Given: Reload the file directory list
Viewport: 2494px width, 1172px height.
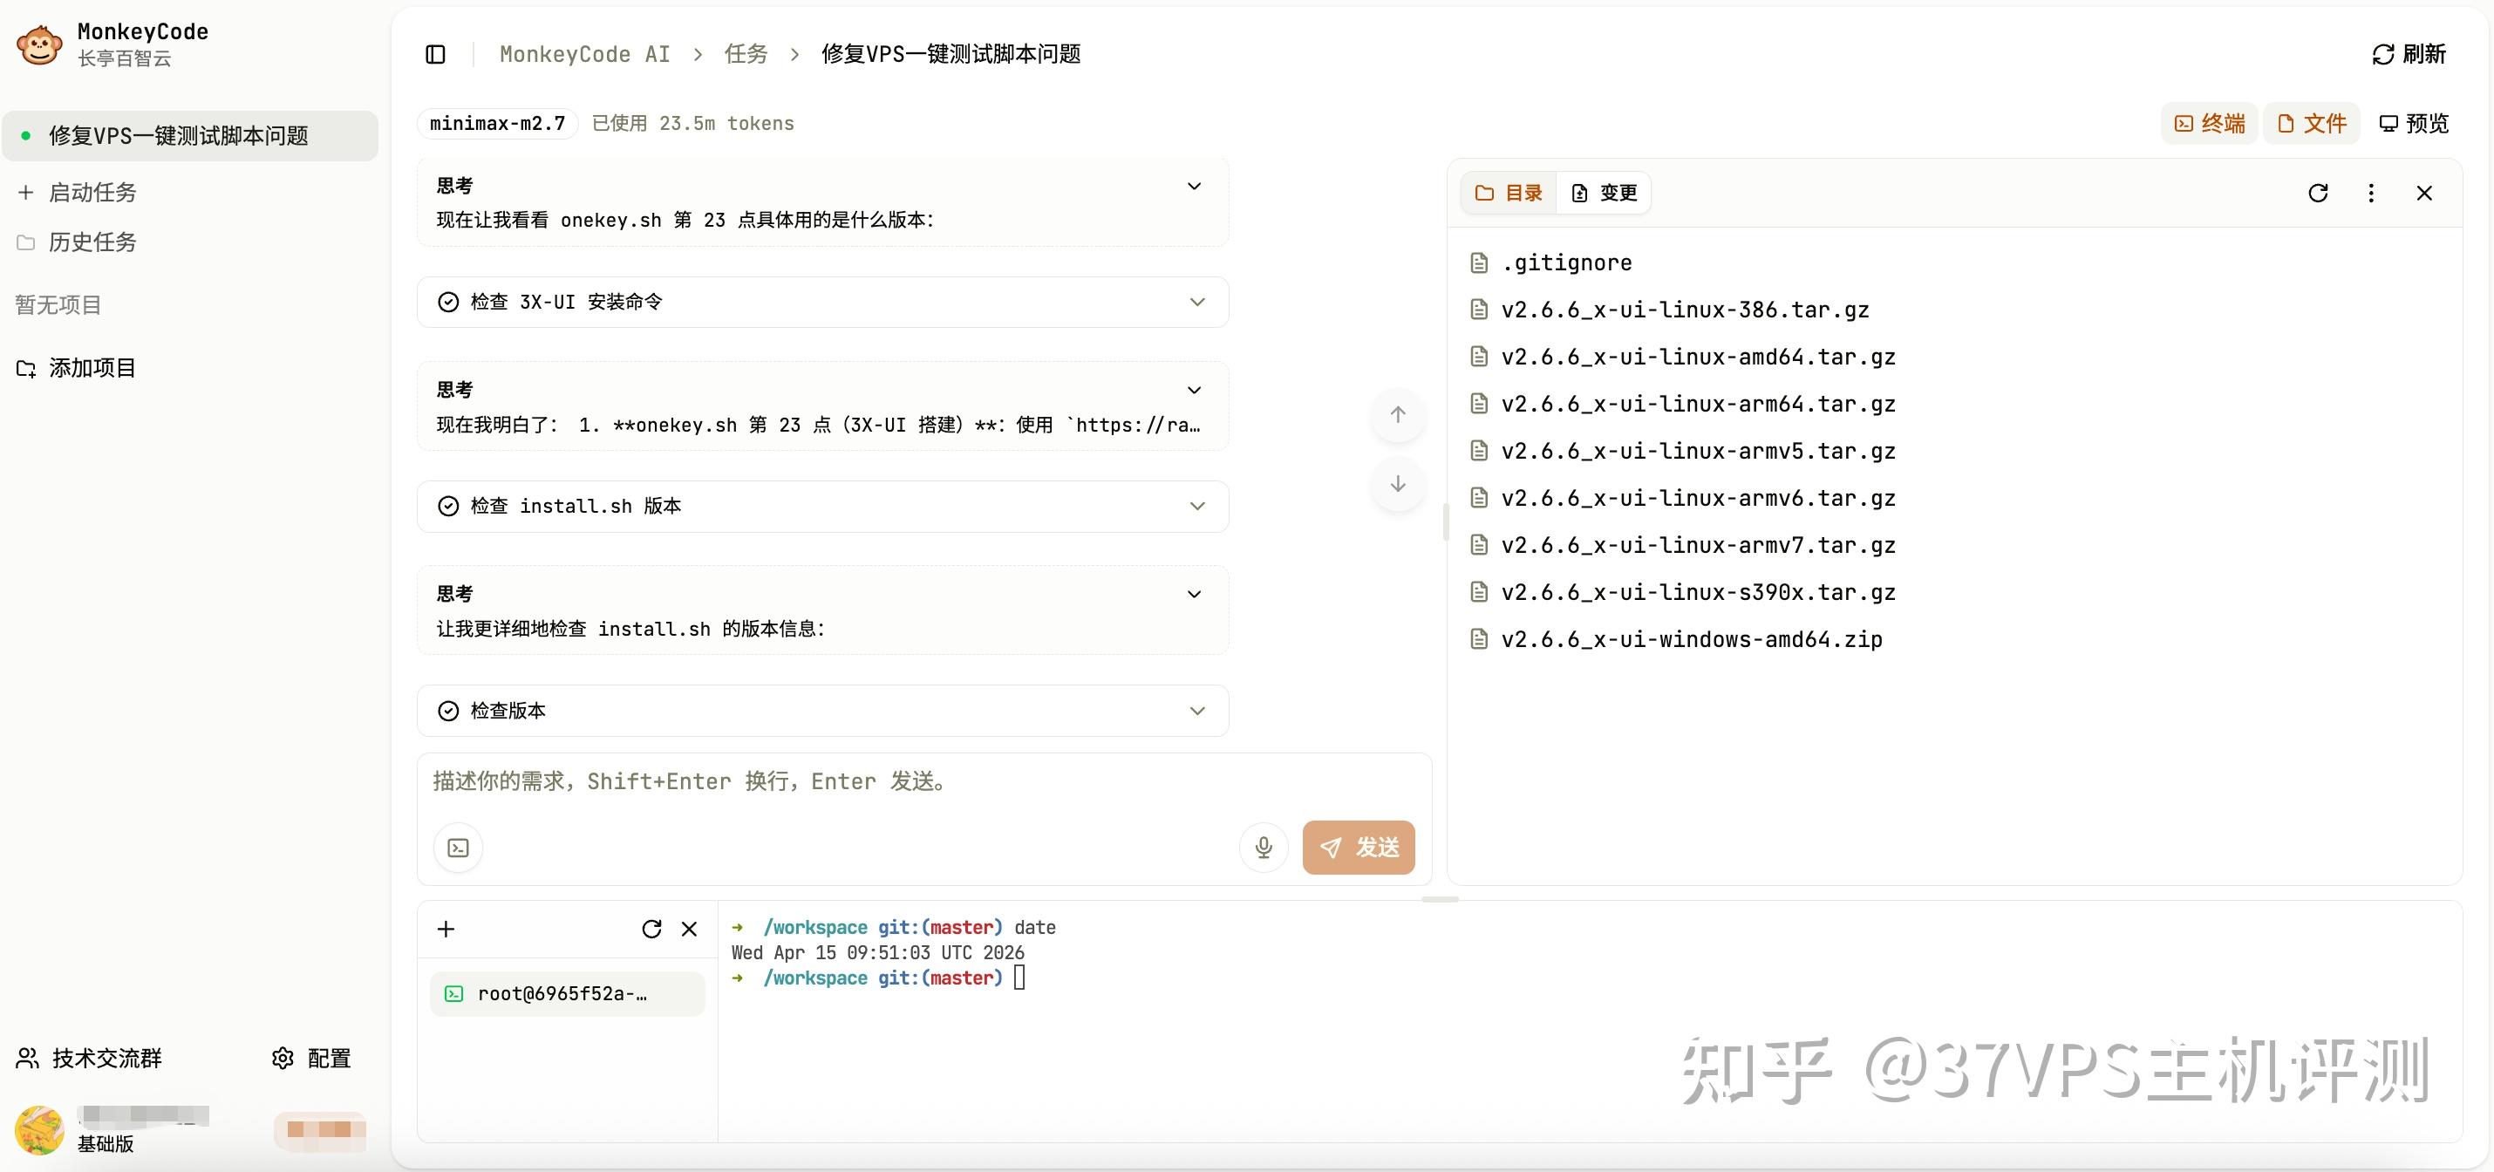Looking at the screenshot, I should point(2318,193).
